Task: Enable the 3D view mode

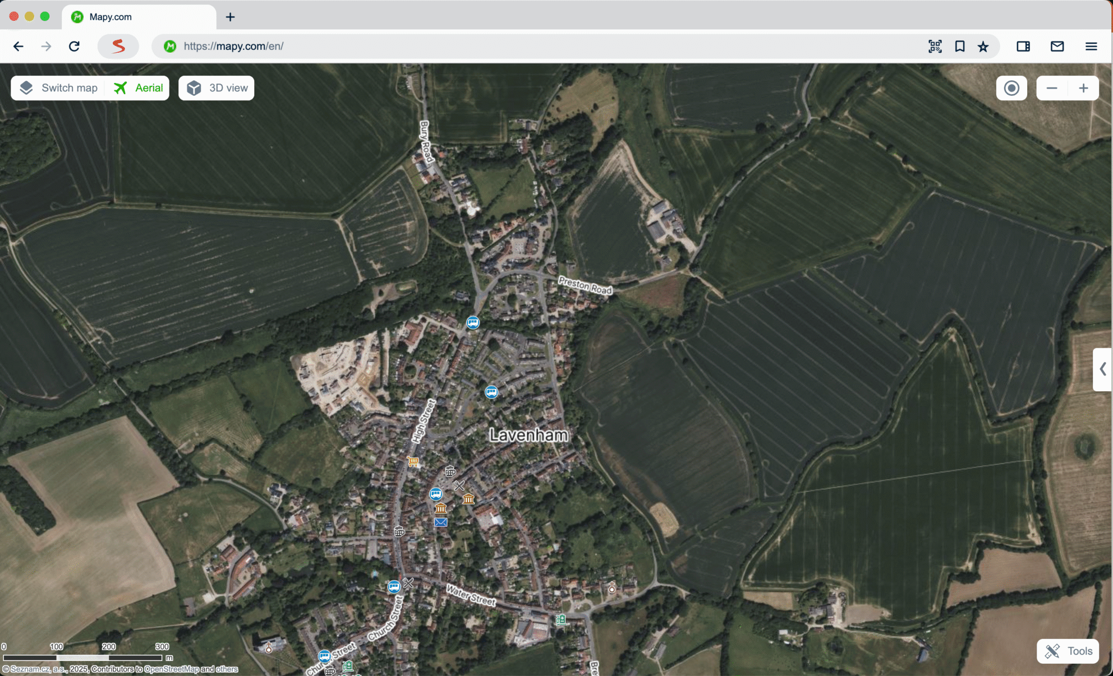Action: tap(217, 88)
